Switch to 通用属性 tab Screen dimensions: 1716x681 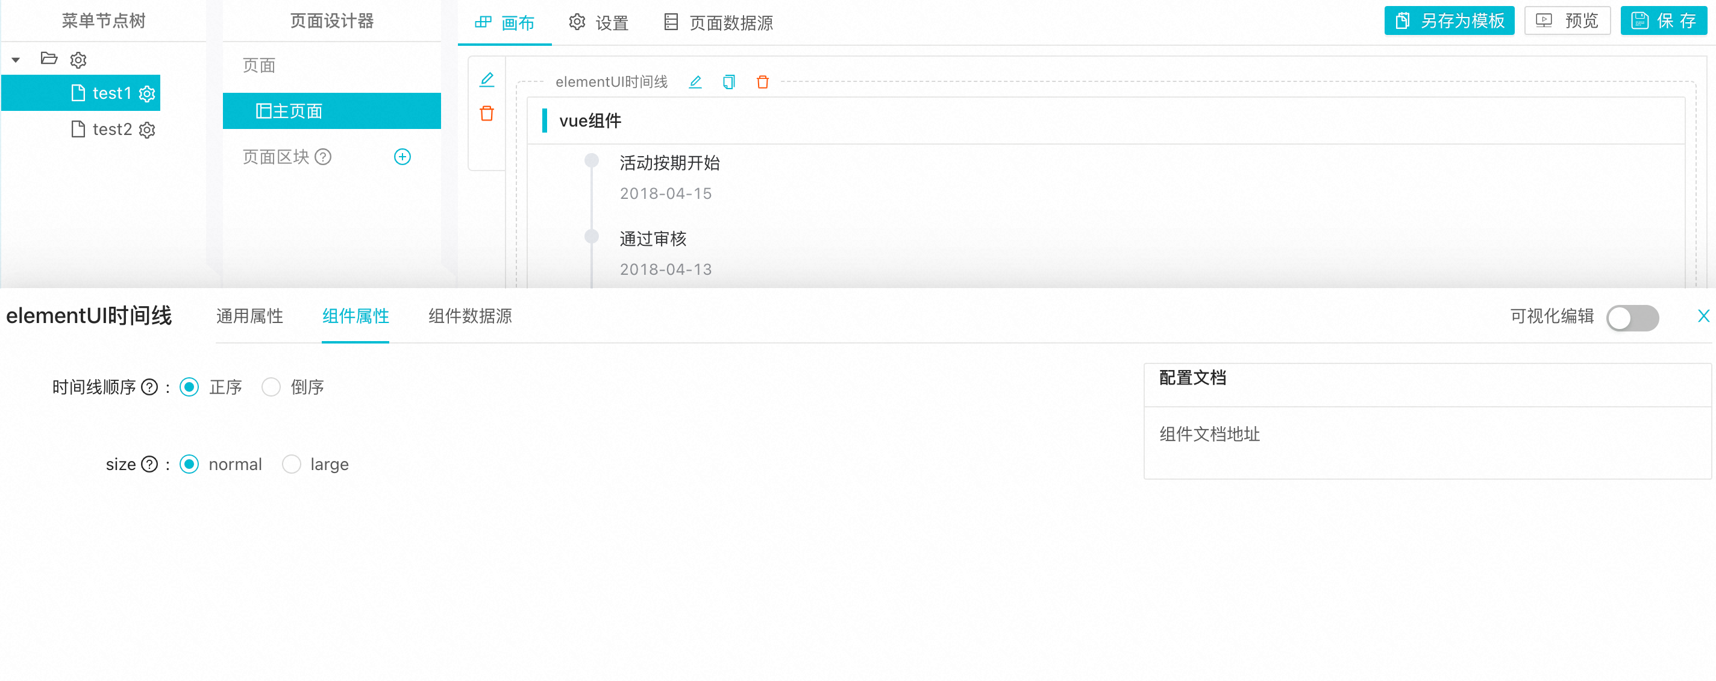click(250, 316)
